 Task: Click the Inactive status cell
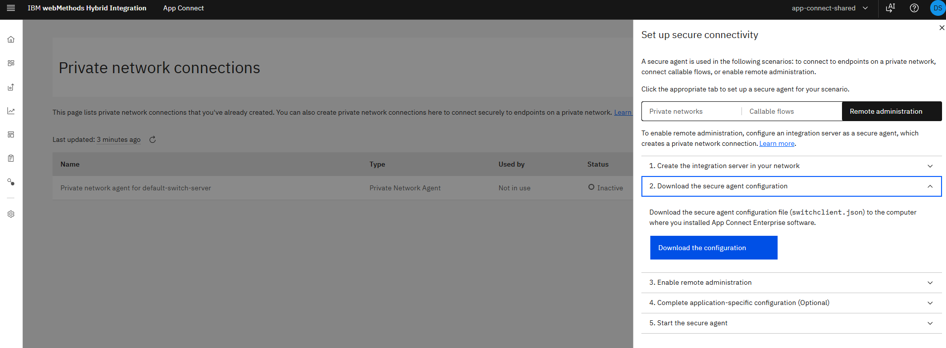pyautogui.click(x=605, y=188)
